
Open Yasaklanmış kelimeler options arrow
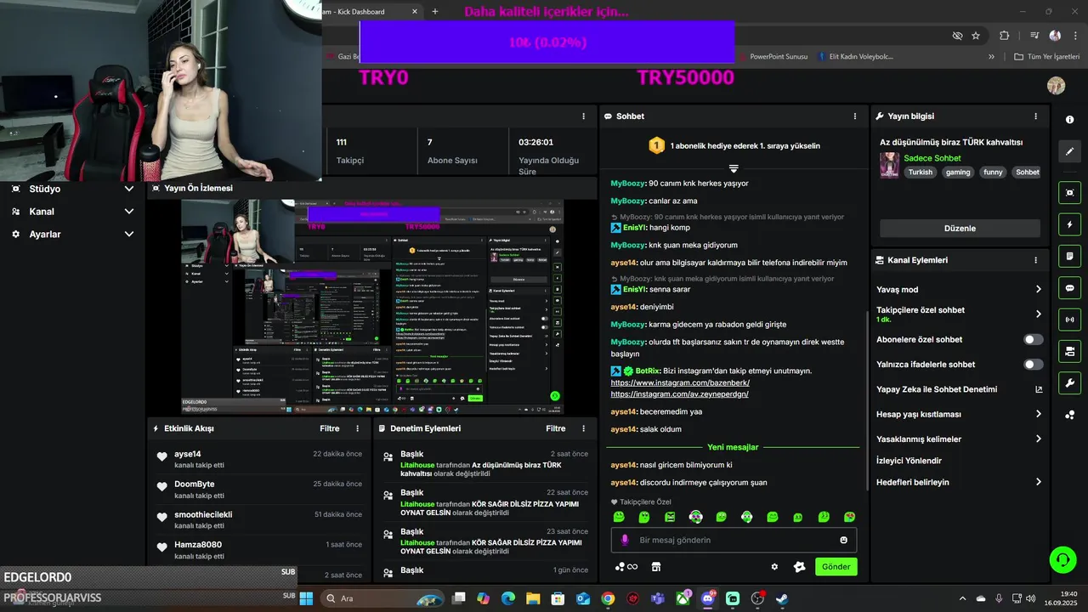pos(1038,439)
